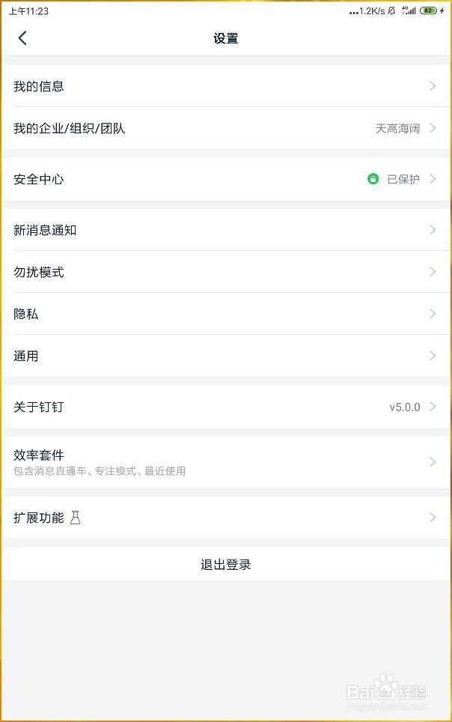Open 效率套件 settings item
Image resolution: width=452 pixels, height=722 pixels.
coord(39,455)
